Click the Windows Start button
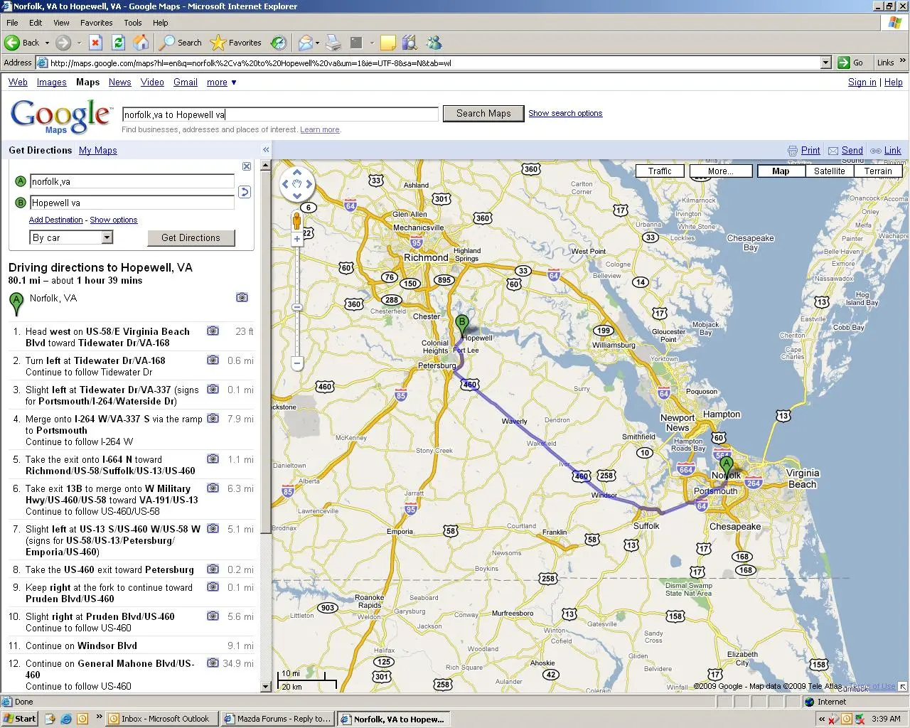The width and height of the screenshot is (910, 728). [20, 719]
